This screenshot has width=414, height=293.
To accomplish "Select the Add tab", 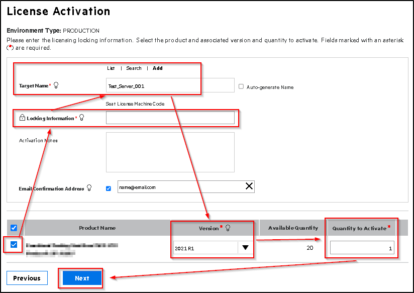I will pos(157,68).
